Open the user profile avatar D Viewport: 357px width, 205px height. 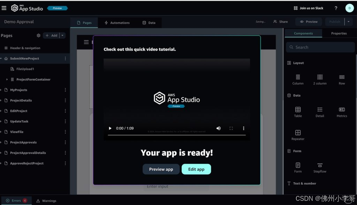click(x=349, y=8)
